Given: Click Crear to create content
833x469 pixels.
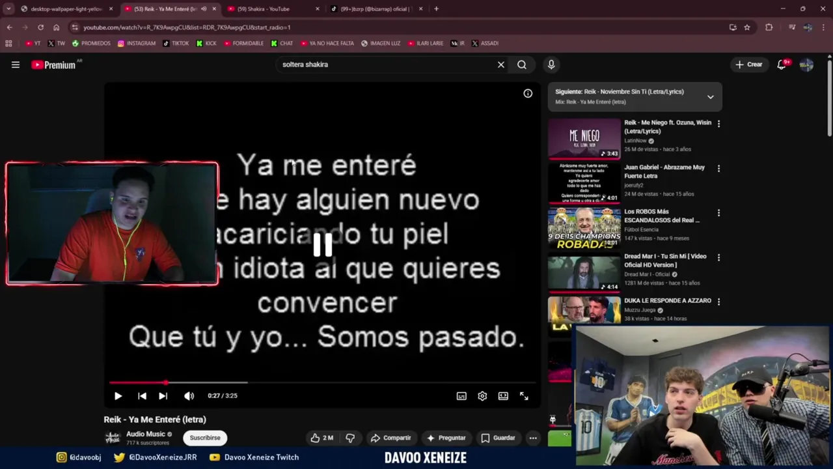Looking at the screenshot, I should pos(748,64).
